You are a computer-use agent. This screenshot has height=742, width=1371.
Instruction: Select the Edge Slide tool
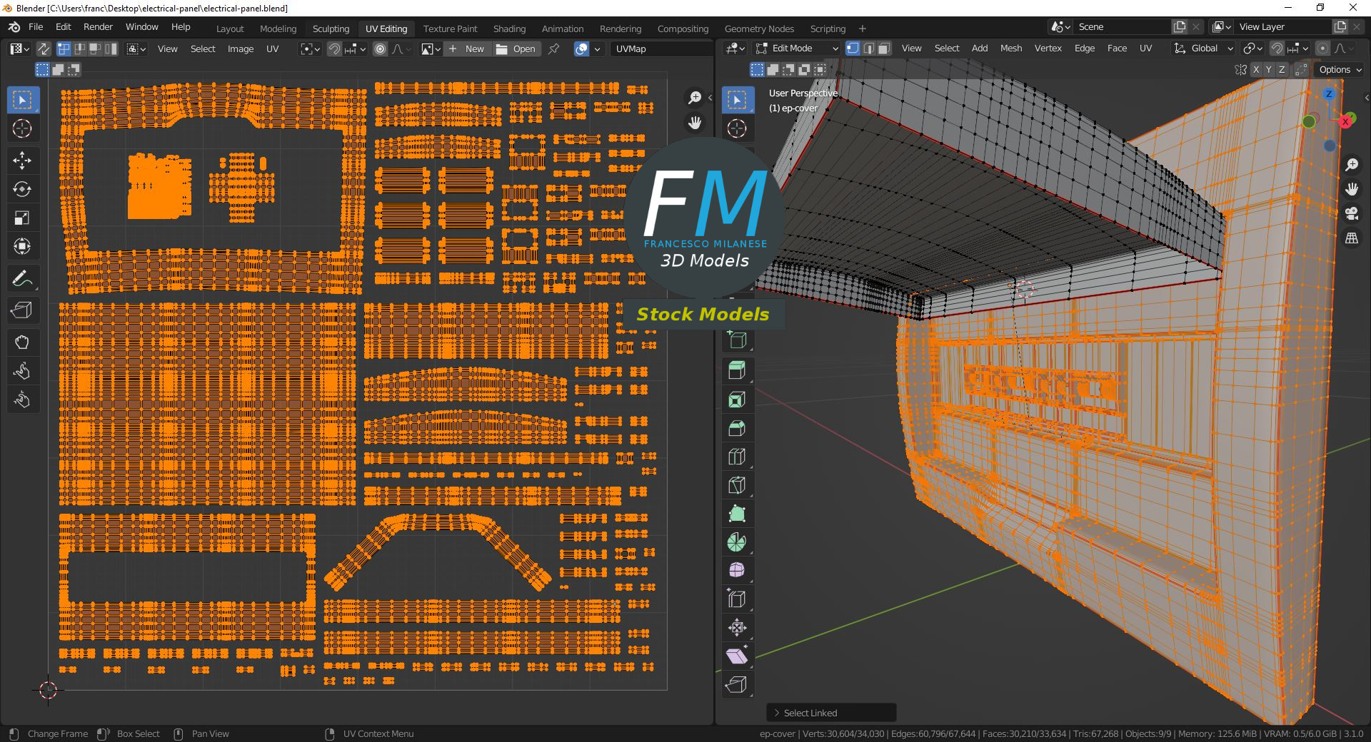pyautogui.click(x=737, y=599)
